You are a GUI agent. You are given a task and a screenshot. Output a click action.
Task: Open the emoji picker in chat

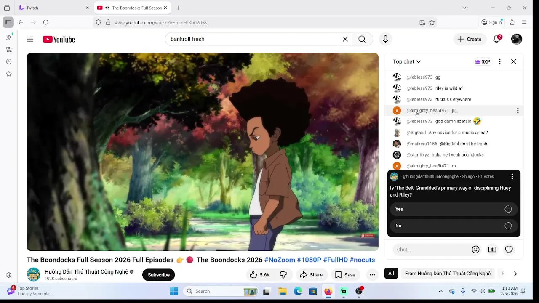pos(476,250)
